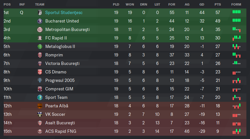
Task: Sort table by PTS column header
Action: click(x=218, y=5)
